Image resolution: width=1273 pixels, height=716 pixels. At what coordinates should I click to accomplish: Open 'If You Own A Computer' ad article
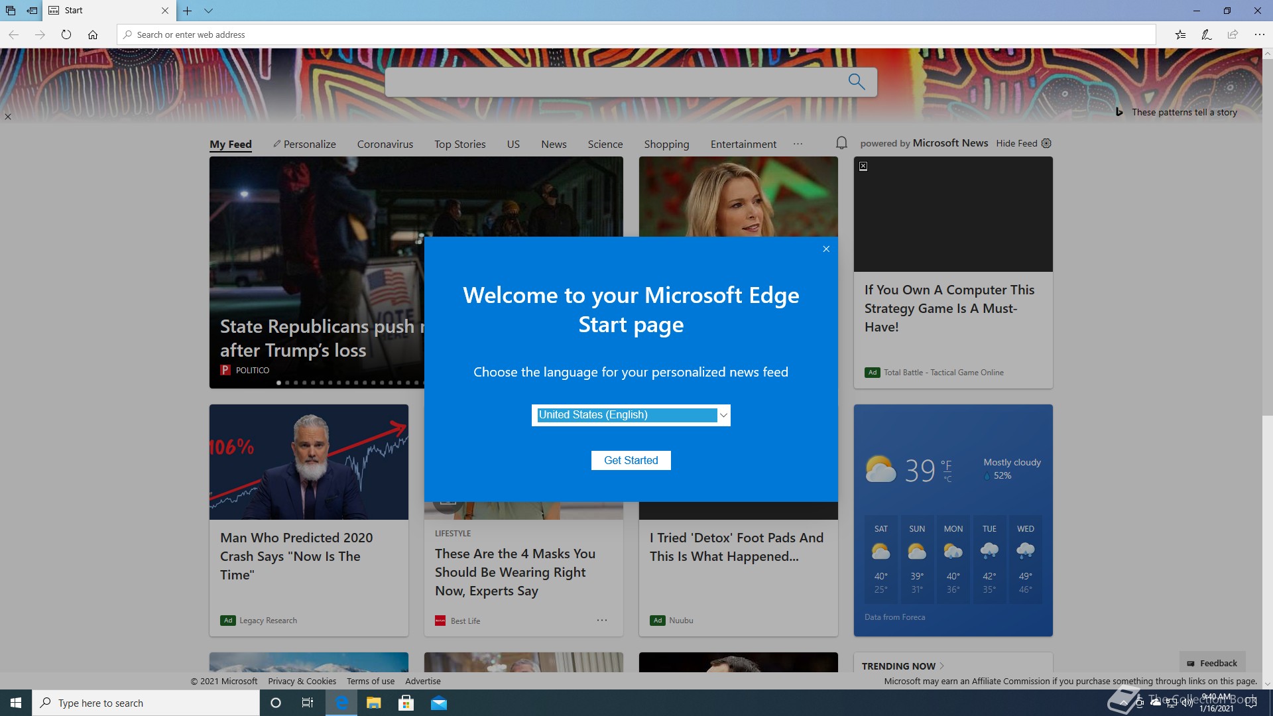point(949,308)
